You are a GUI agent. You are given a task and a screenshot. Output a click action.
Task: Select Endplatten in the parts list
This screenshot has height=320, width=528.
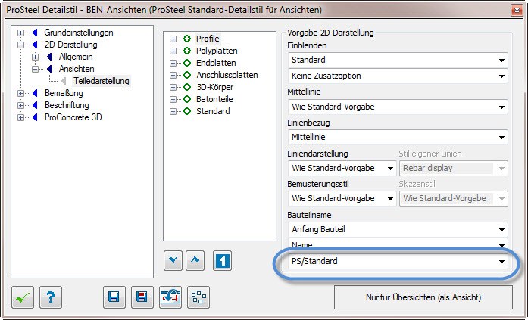(216, 63)
